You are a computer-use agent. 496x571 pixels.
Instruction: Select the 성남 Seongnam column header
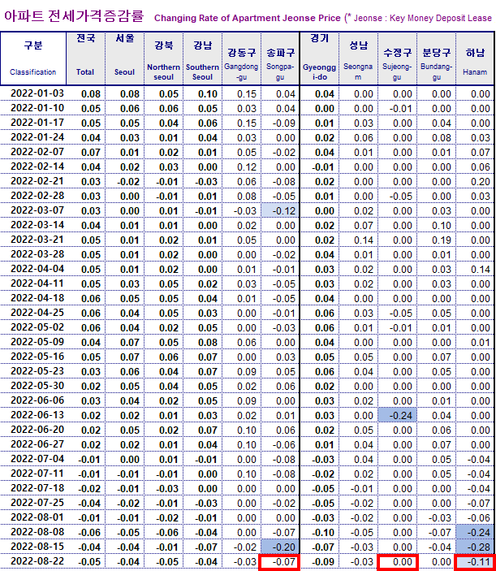coord(359,58)
